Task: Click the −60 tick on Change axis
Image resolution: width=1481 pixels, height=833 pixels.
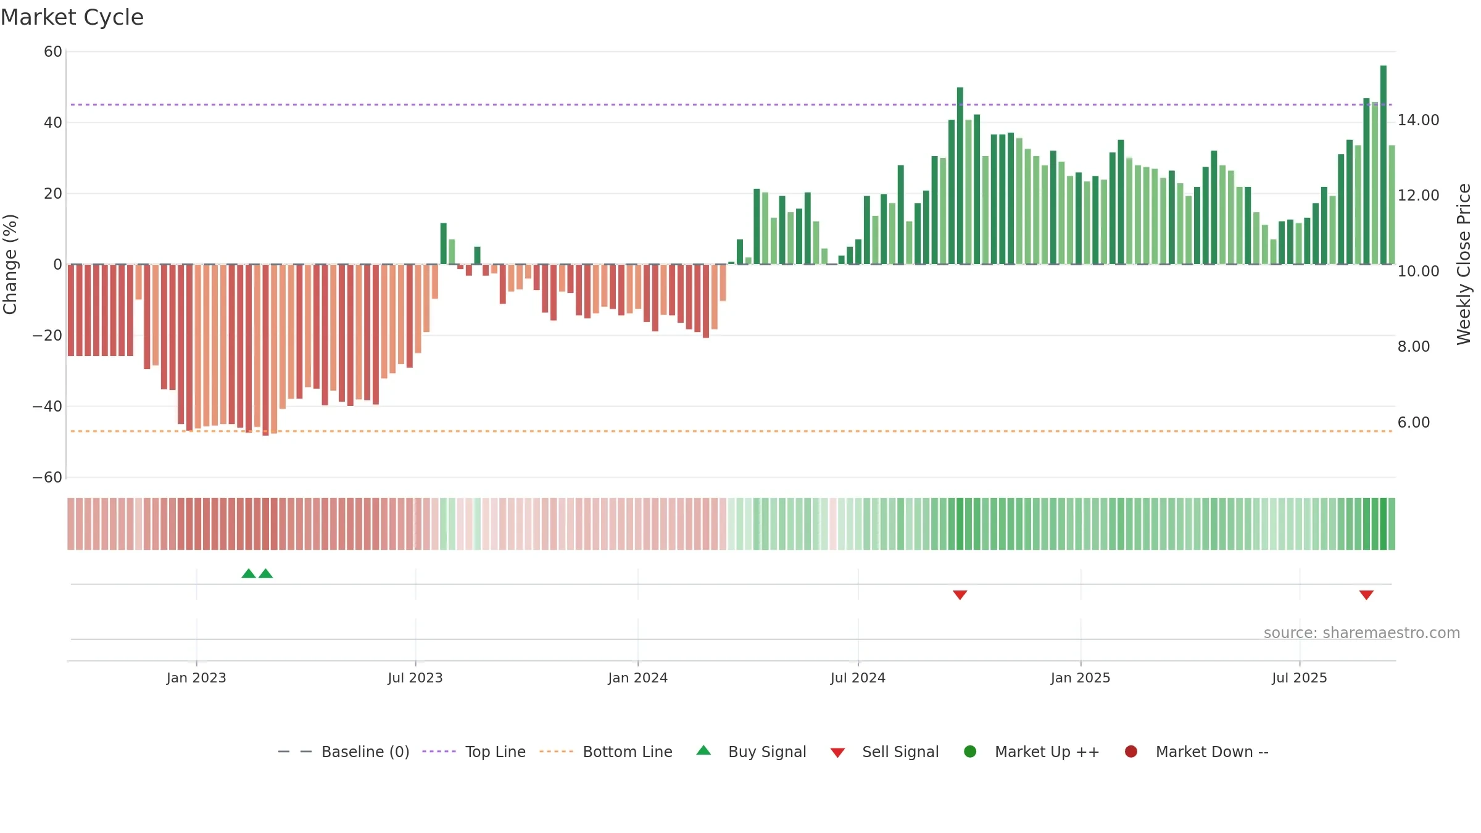Action: 48,478
